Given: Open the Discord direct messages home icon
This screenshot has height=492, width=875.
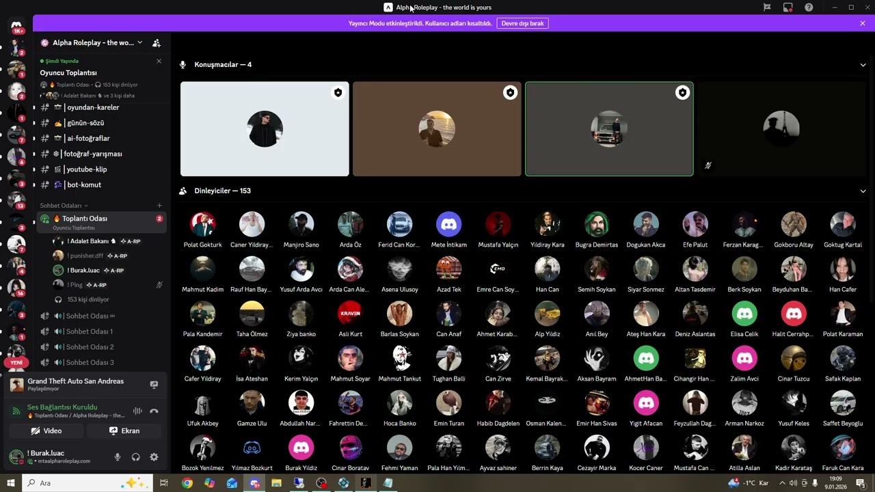Looking at the screenshot, I should click(x=16, y=26).
